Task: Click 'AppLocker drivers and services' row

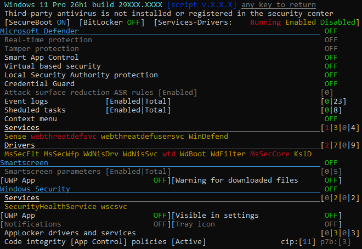Action: point(70,233)
